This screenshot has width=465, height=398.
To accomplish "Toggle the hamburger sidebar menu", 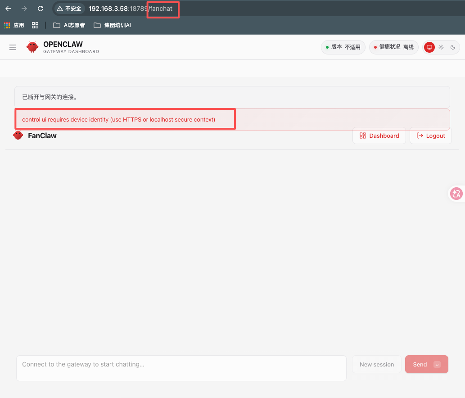I will point(13,47).
